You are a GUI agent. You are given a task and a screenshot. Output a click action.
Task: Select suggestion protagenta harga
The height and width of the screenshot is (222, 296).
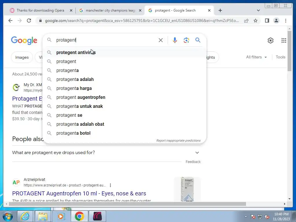[124, 88]
